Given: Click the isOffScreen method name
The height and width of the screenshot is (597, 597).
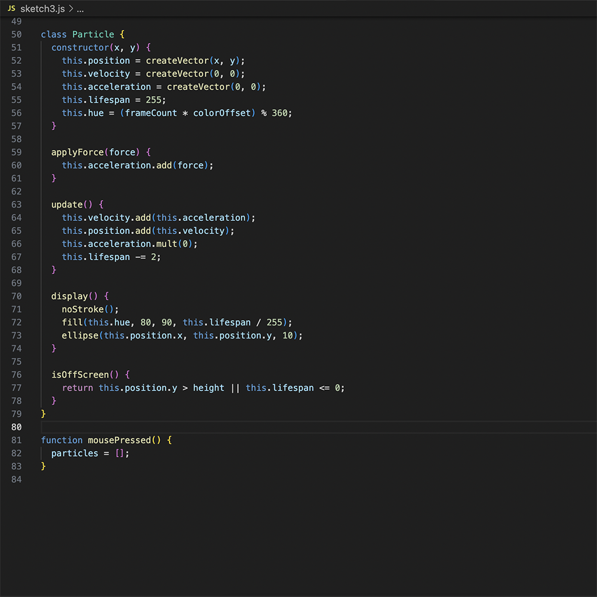Looking at the screenshot, I should pos(79,374).
